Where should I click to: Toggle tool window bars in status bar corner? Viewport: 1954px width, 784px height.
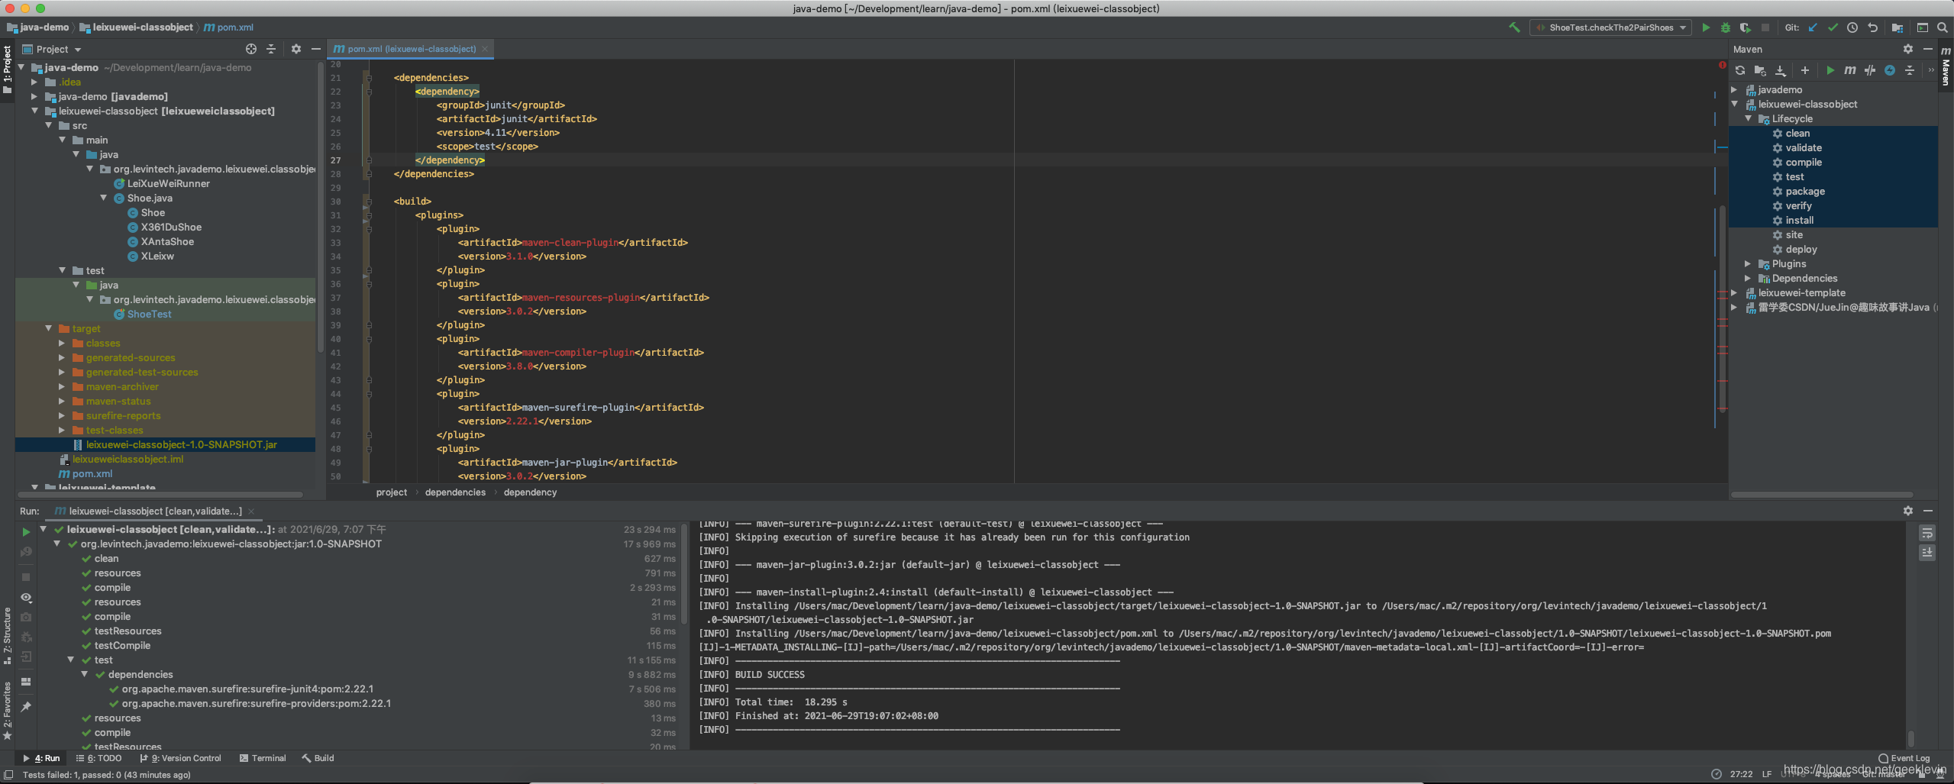[8, 775]
